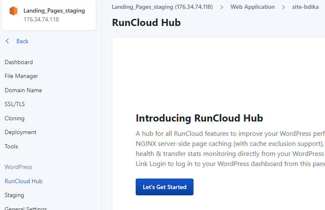The height and width of the screenshot is (210, 325).
Task: Go back using the Back link
Action: 22,41
